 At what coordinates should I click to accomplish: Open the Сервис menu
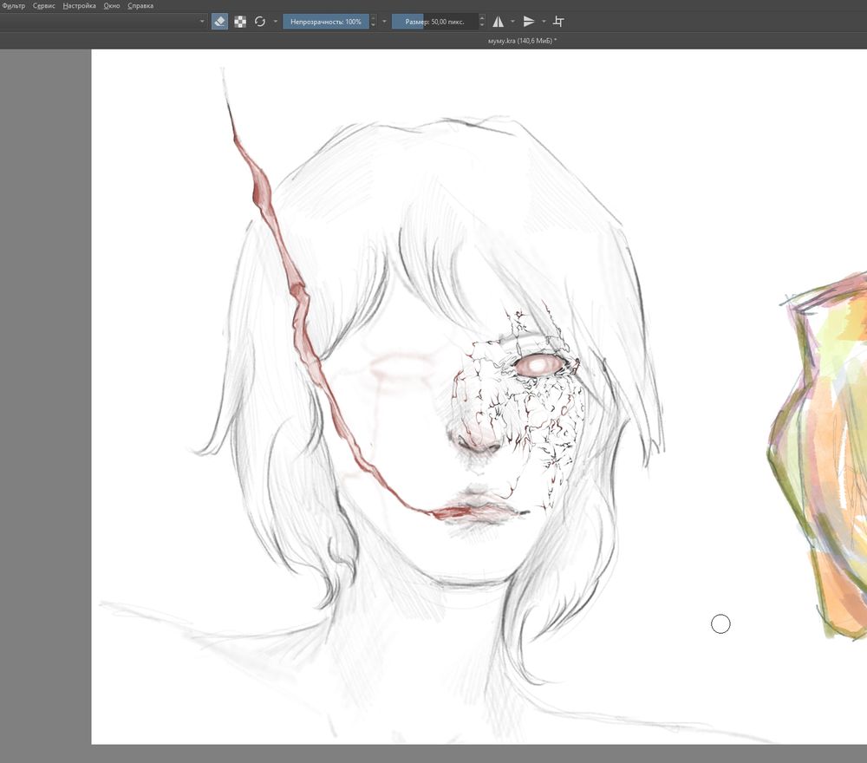pos(44,5)
